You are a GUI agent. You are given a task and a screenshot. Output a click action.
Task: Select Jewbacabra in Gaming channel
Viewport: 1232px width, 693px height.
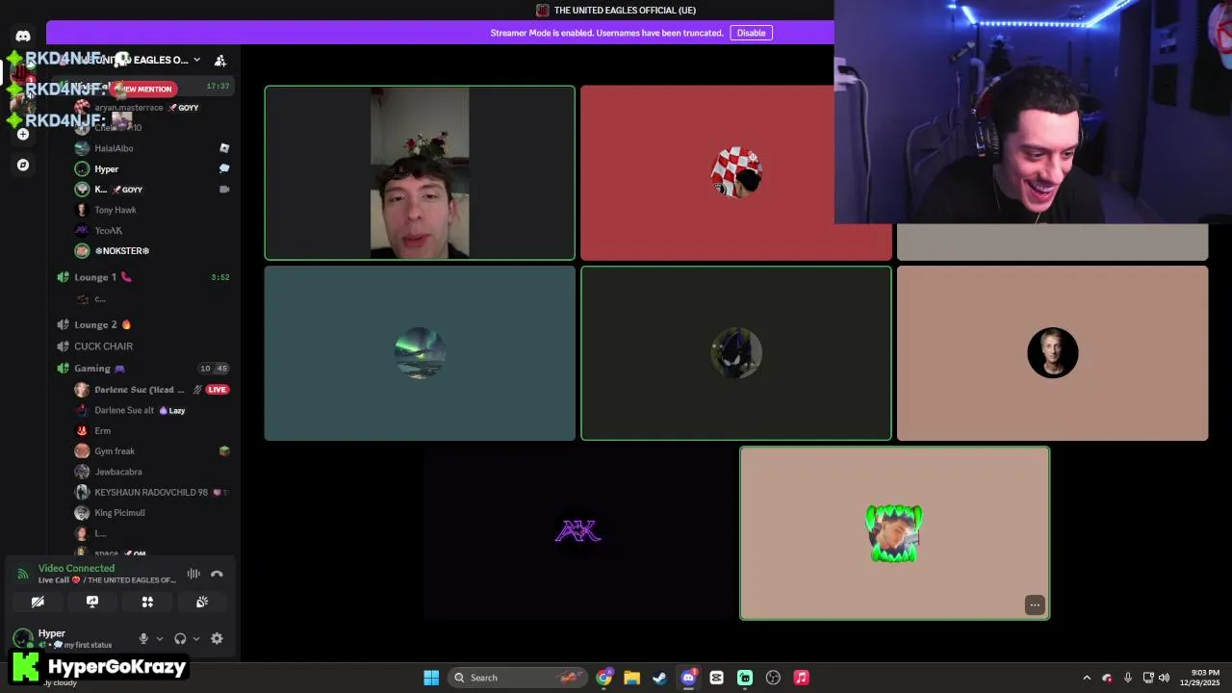tap(117, 472)
